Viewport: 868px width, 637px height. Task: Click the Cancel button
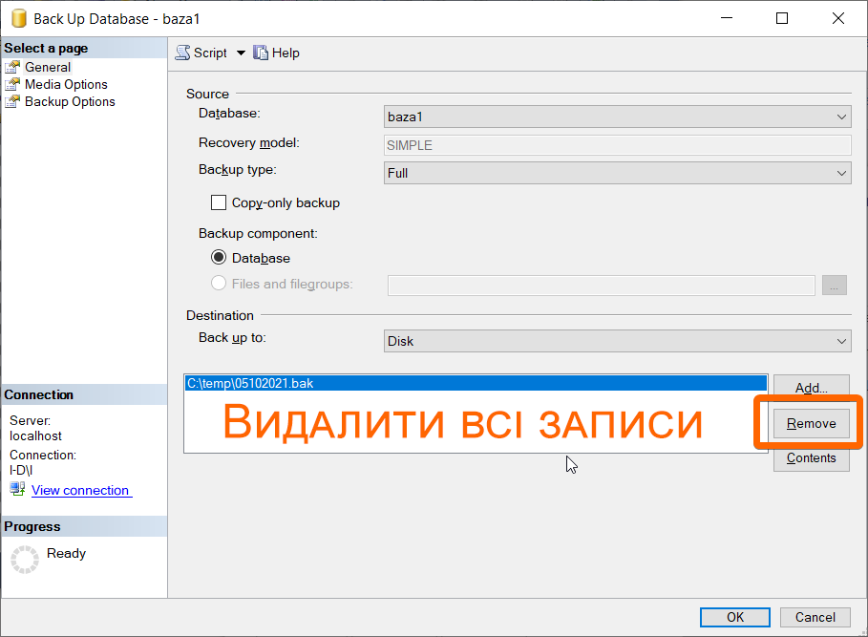coord(815,617)
